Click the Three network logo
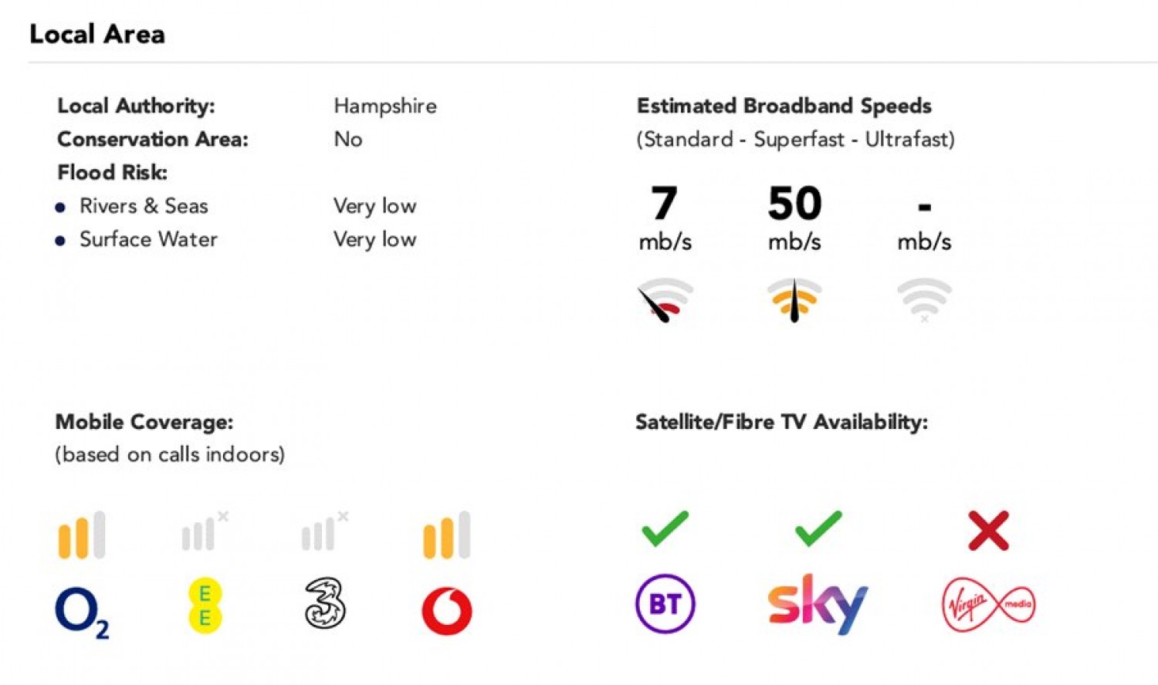This screenshot has width=1158, height=685. (324, 602)
